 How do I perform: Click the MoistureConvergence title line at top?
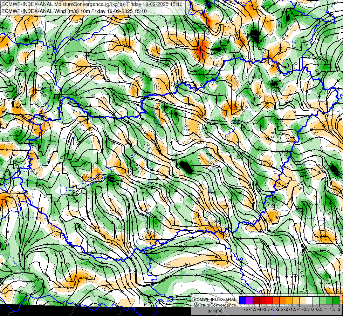[92, 4]
